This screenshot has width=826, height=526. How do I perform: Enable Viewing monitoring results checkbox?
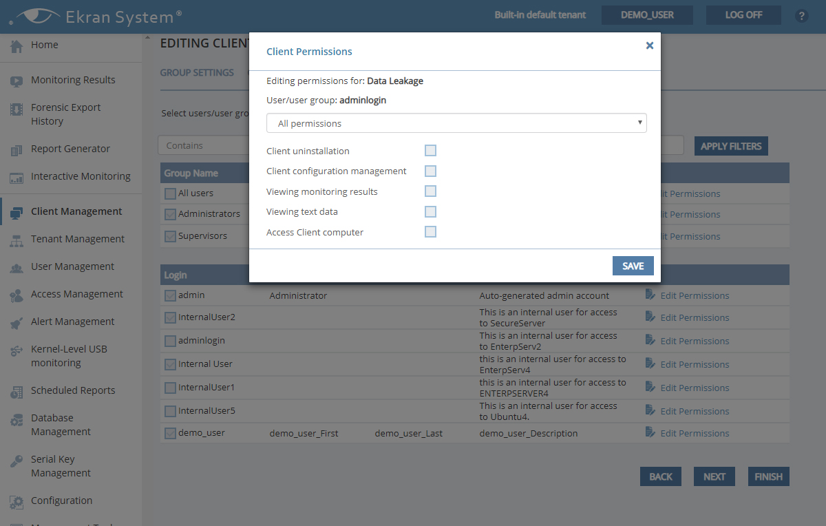430,191
